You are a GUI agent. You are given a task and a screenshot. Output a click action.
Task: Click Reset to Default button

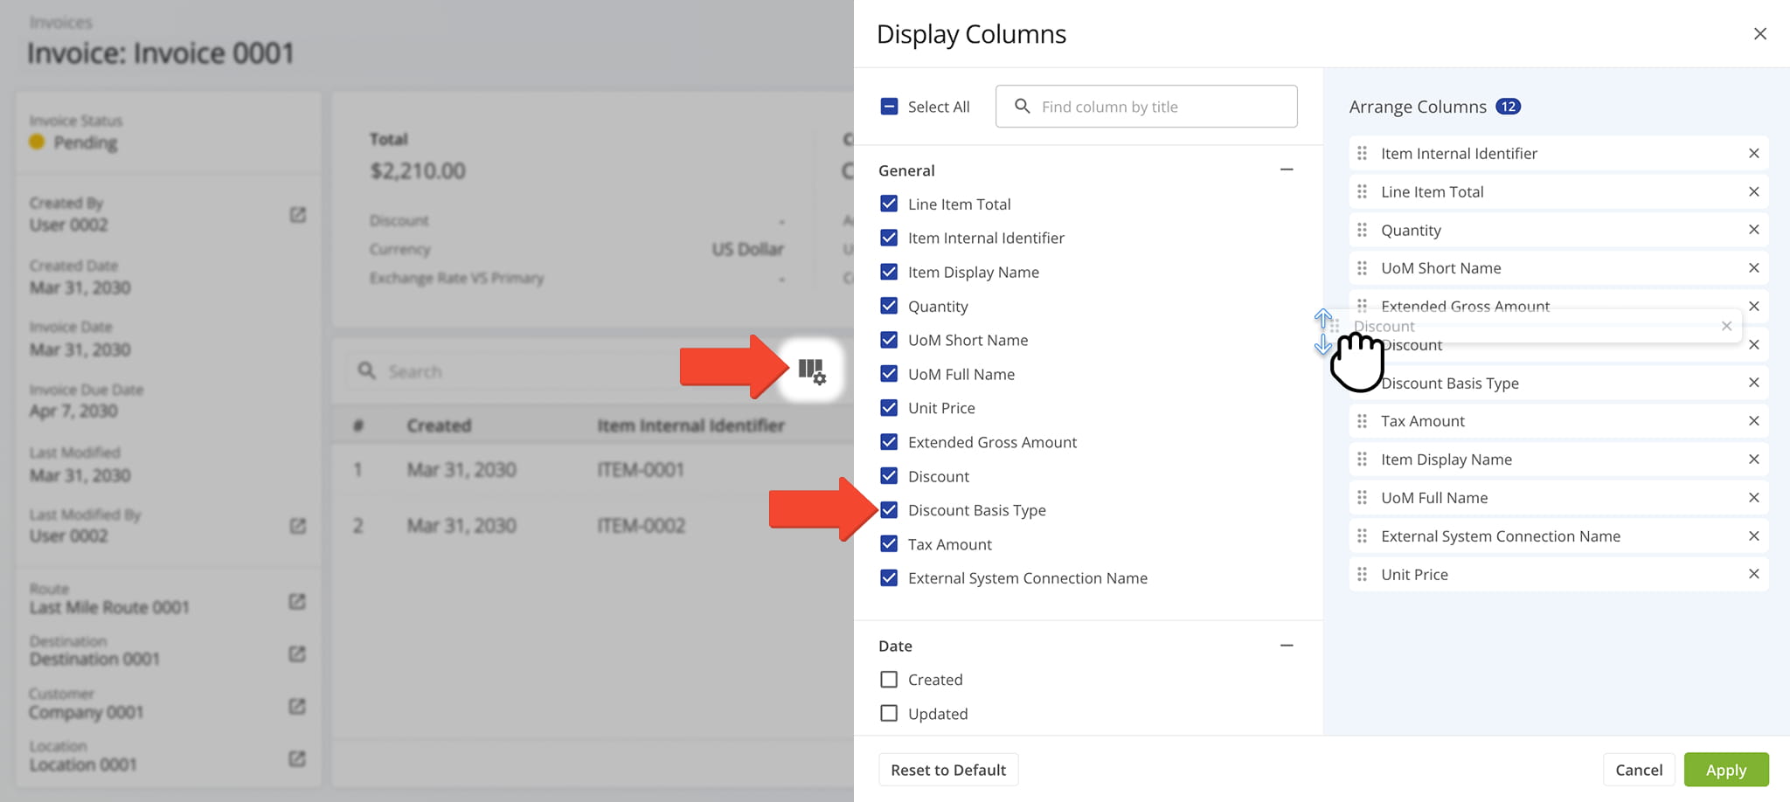(948, 770)
